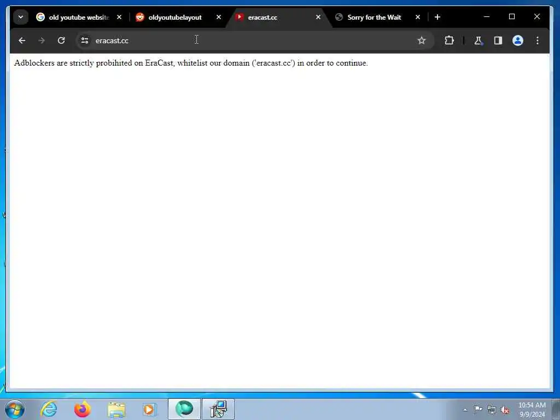Select the green browser taskbar button
This screenshot has height=420, width=560.
[184, 409]
